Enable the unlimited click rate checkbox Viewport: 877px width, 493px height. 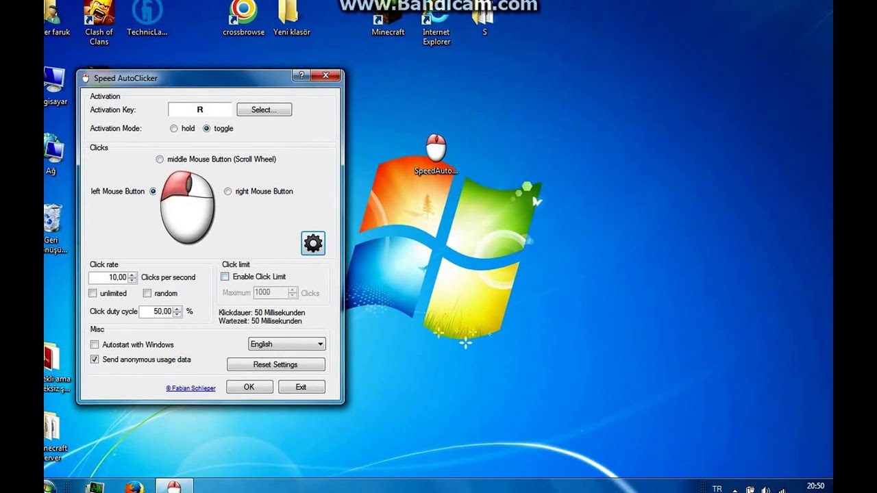point(93,293)
